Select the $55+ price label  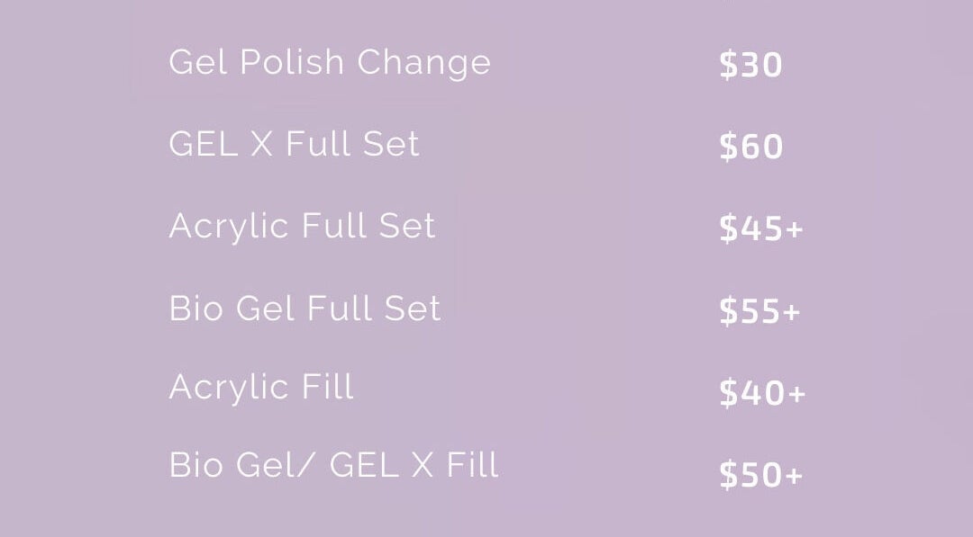click(759, 311)
